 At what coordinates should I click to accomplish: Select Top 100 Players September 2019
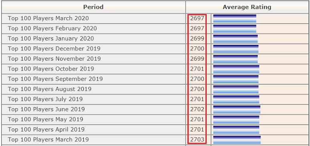tap(55, 79)
